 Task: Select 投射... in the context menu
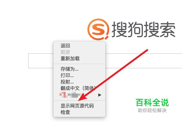67,82
